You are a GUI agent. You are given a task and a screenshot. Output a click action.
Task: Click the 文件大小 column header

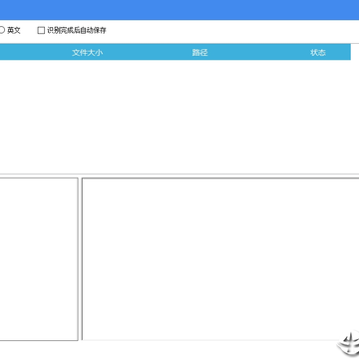tap(88, 52)
